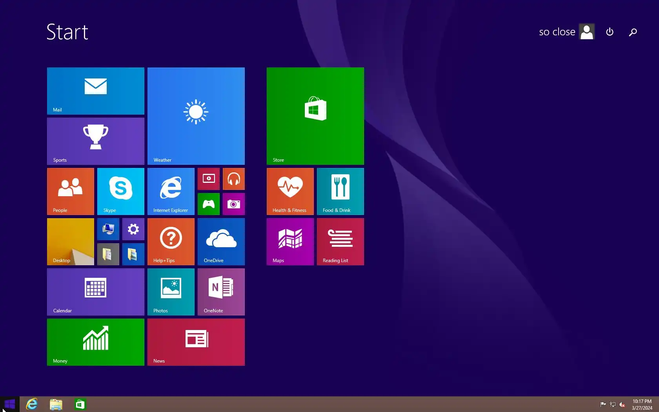
Task: Open the small Games controller tile
Action: 209,204
